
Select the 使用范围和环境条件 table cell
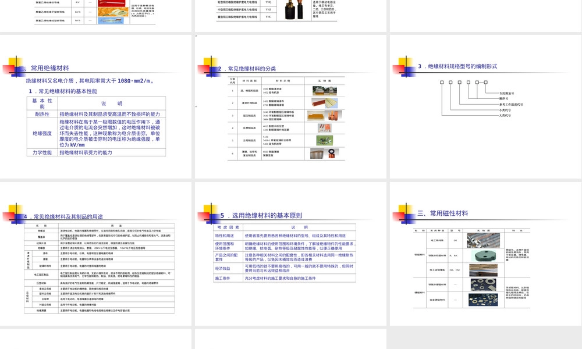click(228, 246)
